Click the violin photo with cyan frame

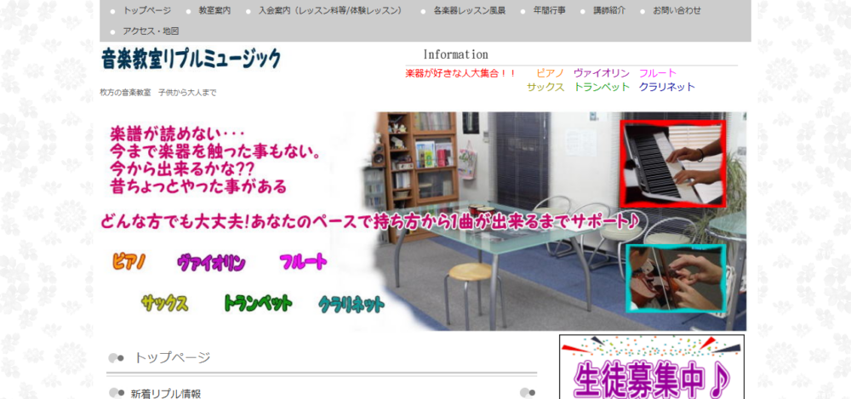point(677,278)
